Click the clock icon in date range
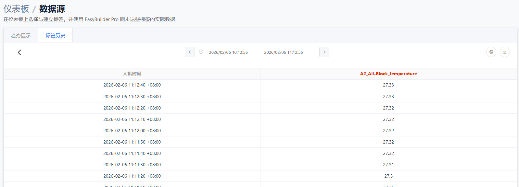Image resolution: width=519 pixels, height=187 pixels. pyautogui.click(x=201, y=52)
